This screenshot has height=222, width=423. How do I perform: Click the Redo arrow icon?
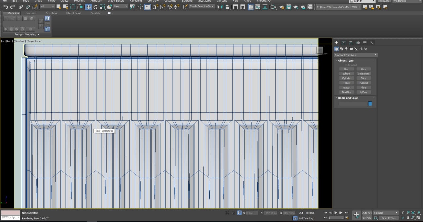(12, 7)
